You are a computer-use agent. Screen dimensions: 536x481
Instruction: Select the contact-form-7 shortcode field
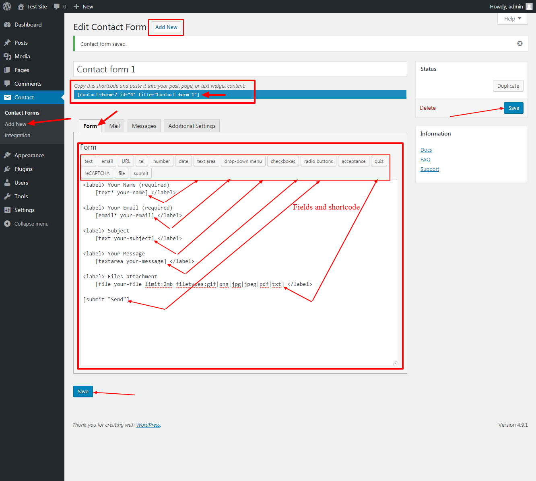coord(240,95)
